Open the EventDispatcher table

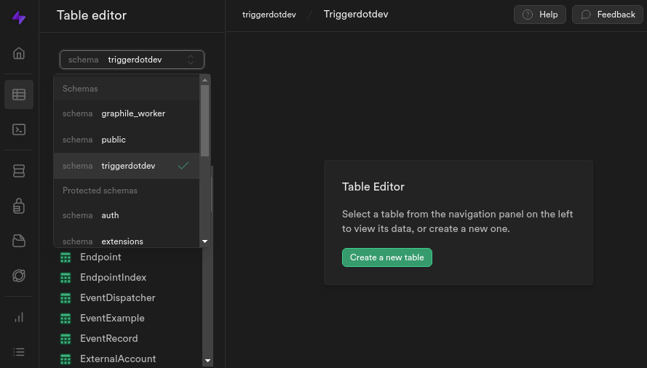[118, 298]
